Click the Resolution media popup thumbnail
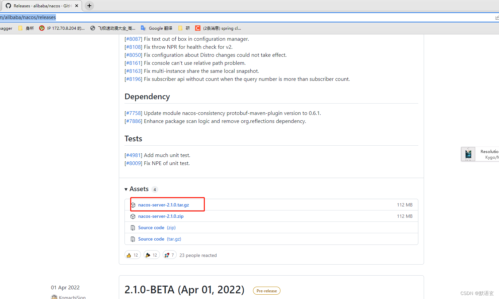The height and width of the screenshot is (299, 499). [468, 154]
